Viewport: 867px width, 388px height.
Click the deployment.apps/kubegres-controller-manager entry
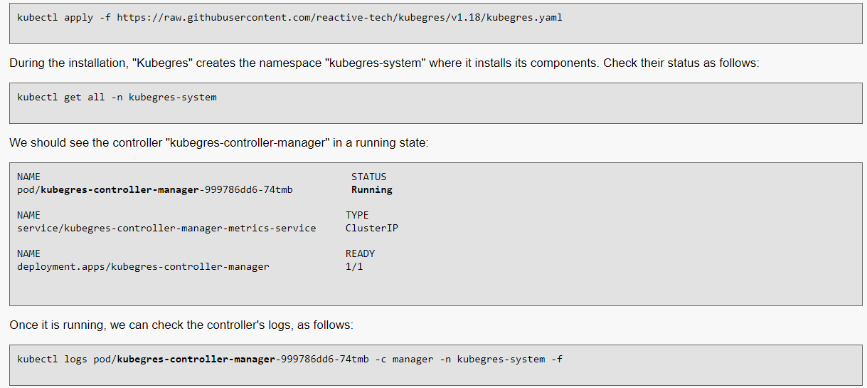[x=143, y=267]
